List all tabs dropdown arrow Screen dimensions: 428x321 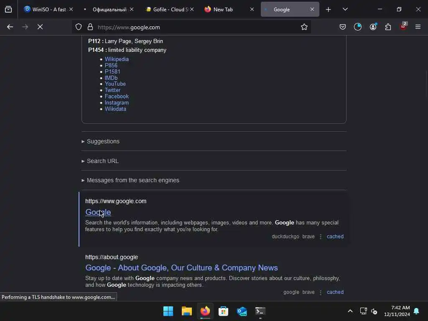coord(345,10)
